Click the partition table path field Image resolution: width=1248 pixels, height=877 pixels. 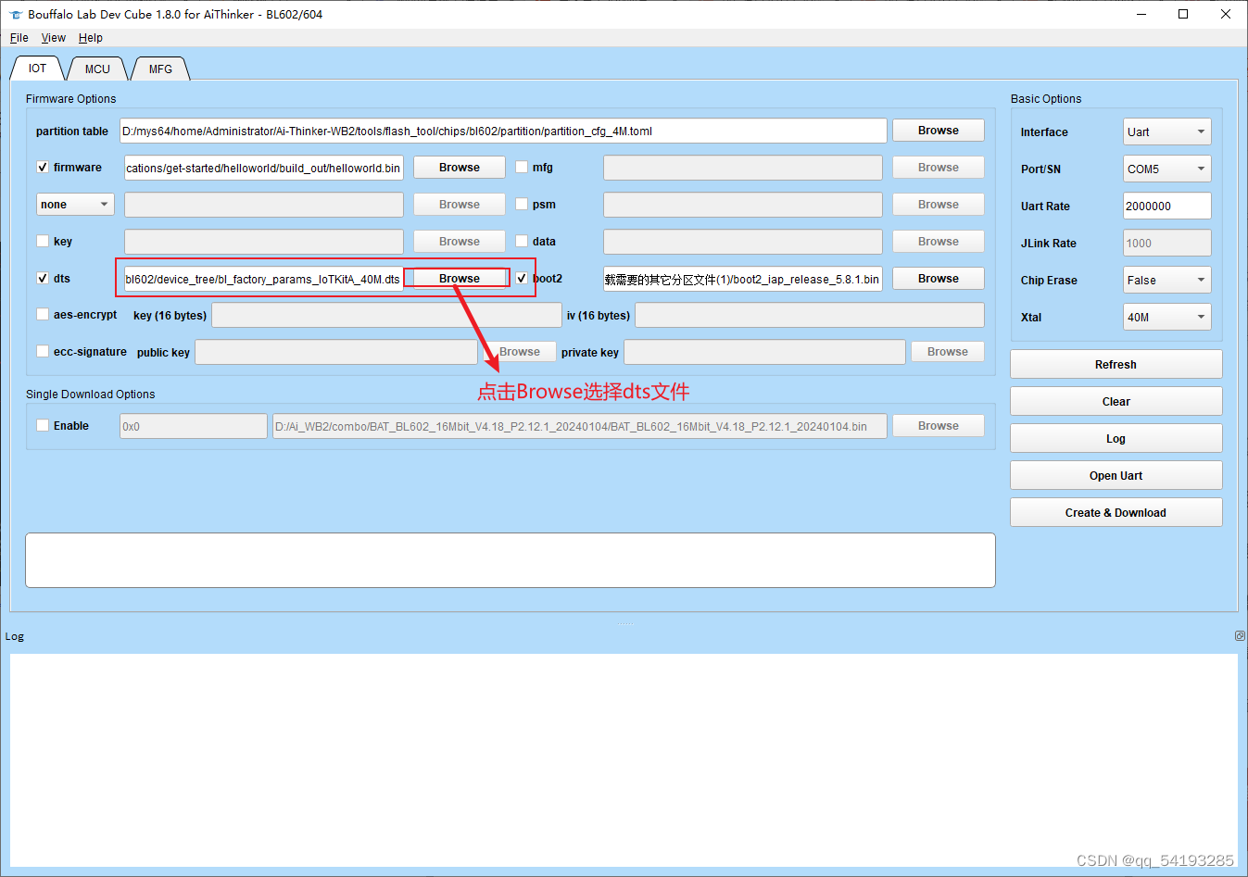(503, 131)
